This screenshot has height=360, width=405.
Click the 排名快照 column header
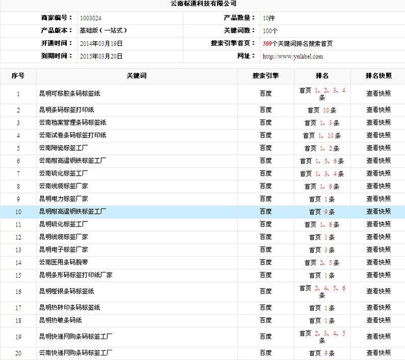[378, 75]
